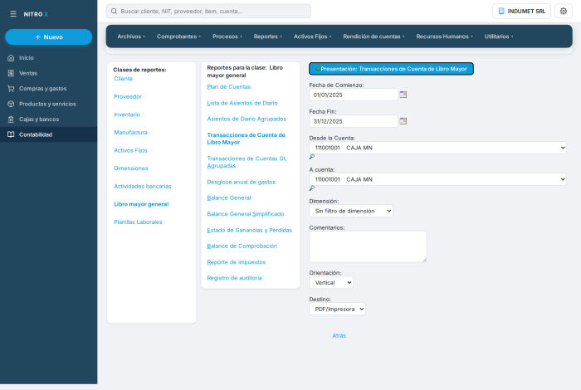Select Libro mayor general report class
Image resolution: width=581 pixels, height=390 pixels.
pos(141,204)
